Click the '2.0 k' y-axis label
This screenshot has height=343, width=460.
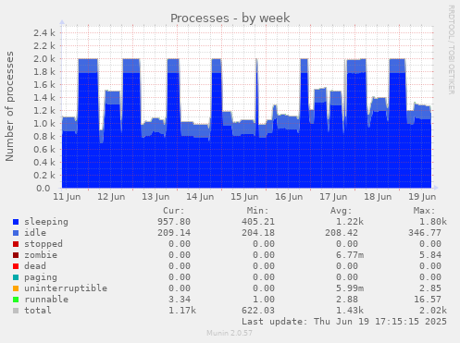tap(44, 58)
